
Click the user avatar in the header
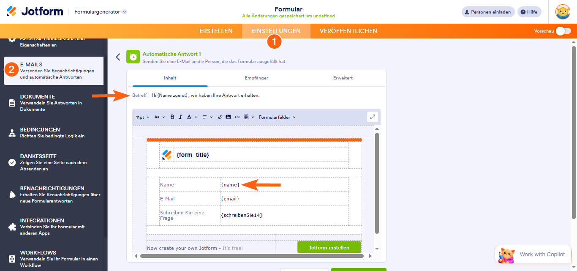click(563, 12)
